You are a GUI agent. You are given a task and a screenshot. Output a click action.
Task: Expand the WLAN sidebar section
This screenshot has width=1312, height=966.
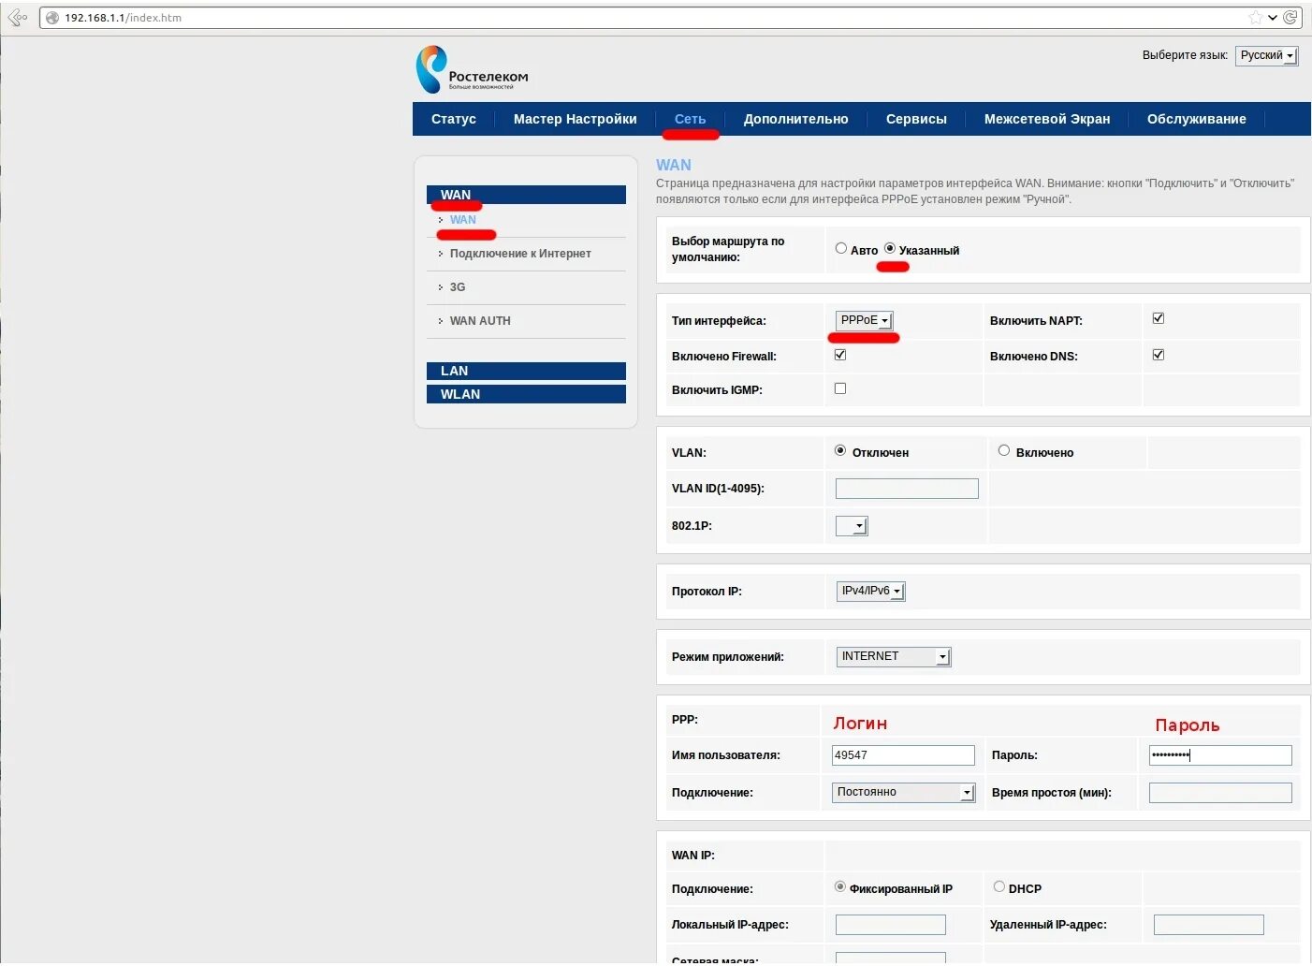526,394
